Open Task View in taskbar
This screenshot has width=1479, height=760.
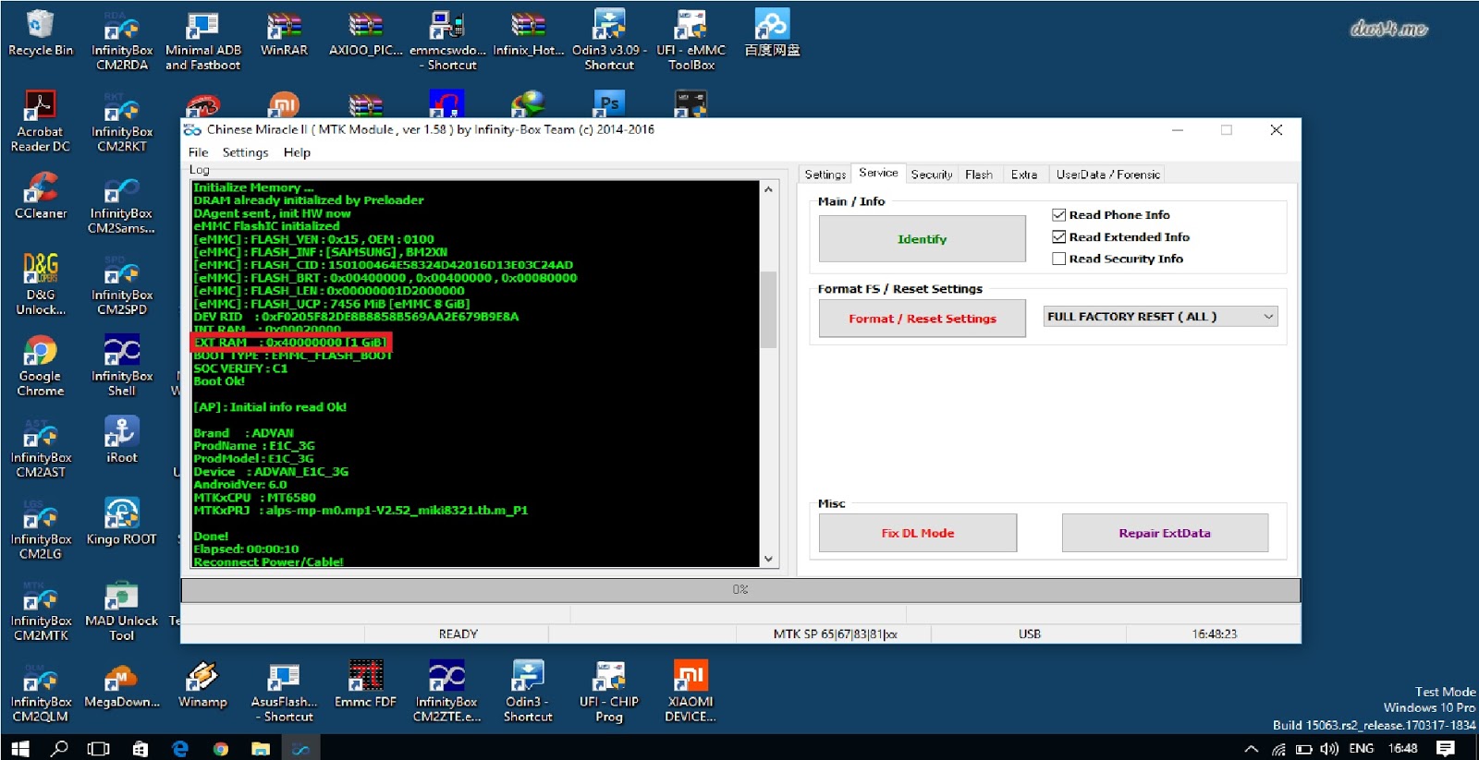(98, 748)
